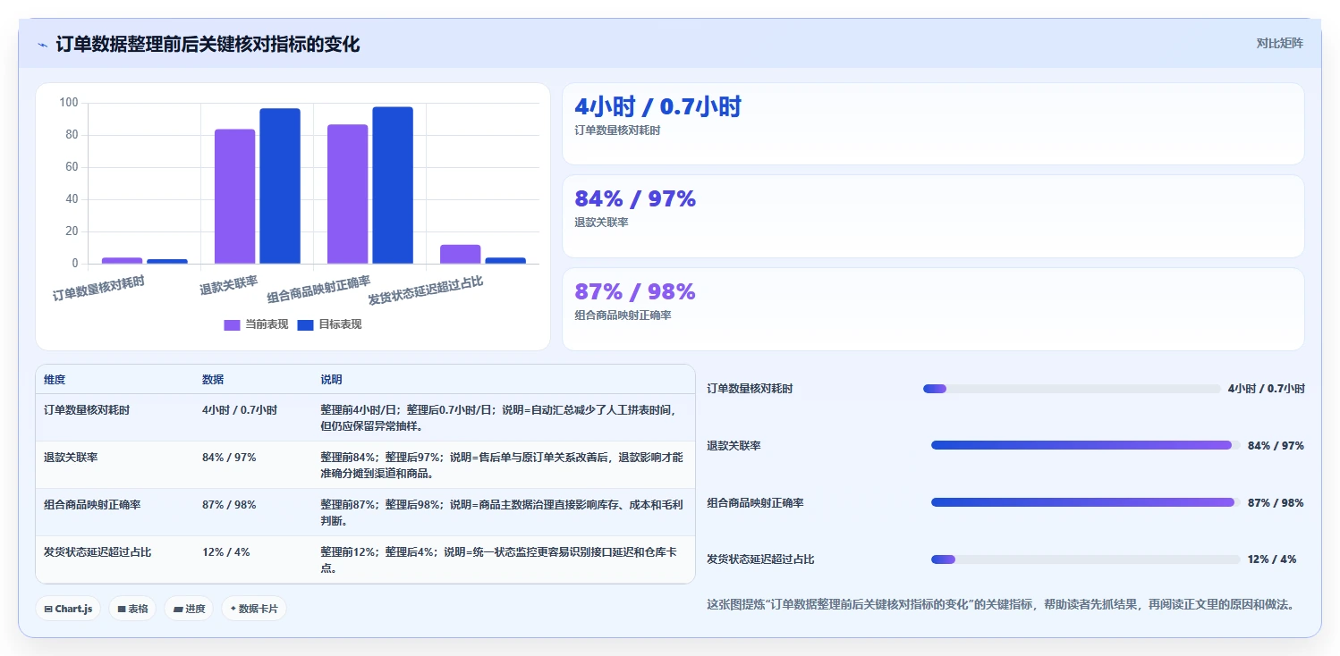1340x656 pixels.
Task: Select the 84% / 97% data card
Action: [x=933, y=216]
